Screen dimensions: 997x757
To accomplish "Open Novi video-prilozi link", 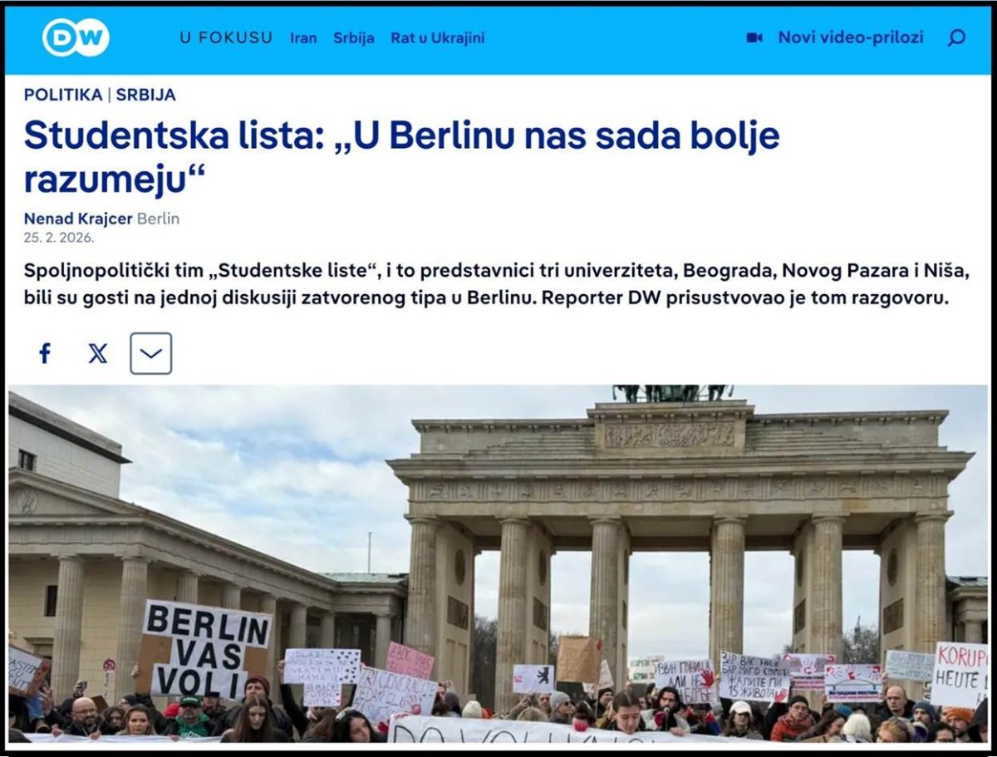I will pos(851,38).
